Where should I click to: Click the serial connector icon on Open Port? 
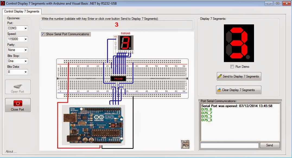click(x=18, y=86)
